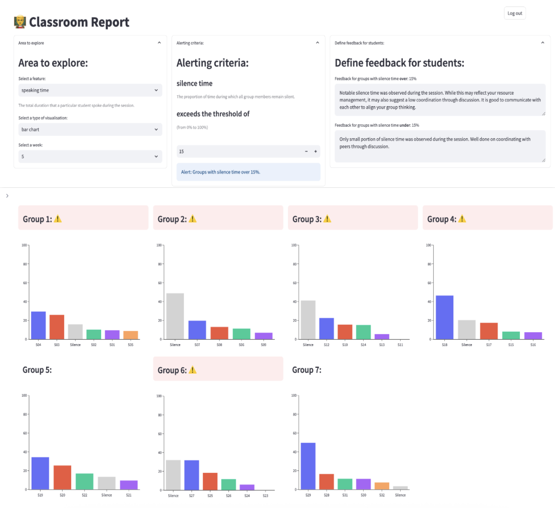Viewport: 555px width, 508px height.
Task: Collapse the 'Define feedback for students' expander
Action: click(x=542, y=43)
